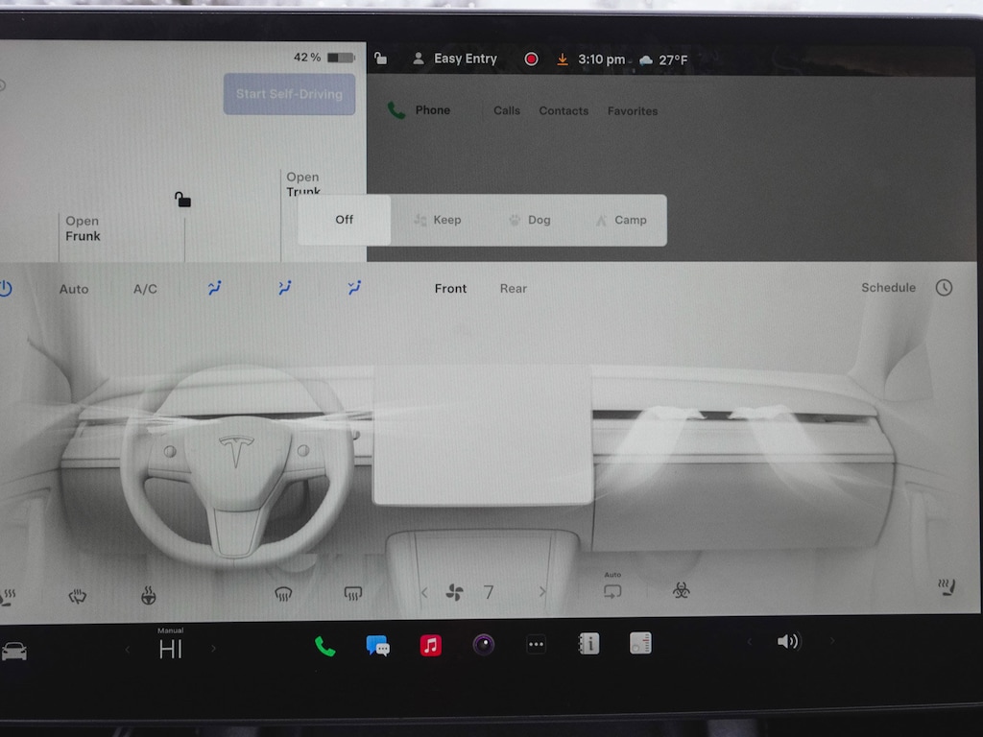This screenshot has width=983, height=737.
Task: Show more apps via three-dots launcher
Action: click(537, 645)
